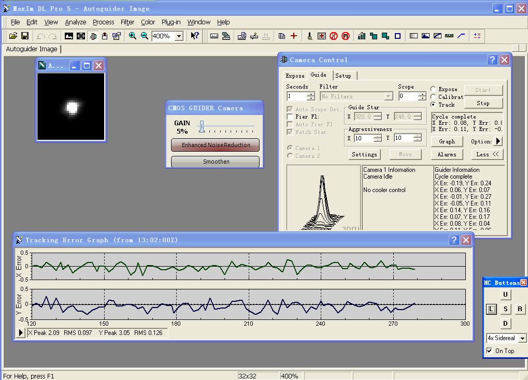This screenshot has height=380, width=528.
Task: Click the GAIN slider handle
Action: pos(202,126)
